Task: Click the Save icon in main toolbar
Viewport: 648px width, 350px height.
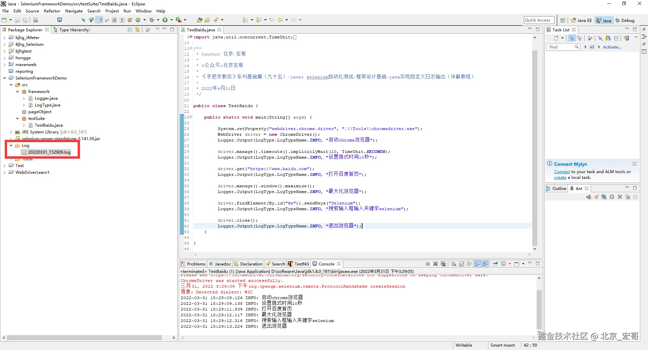Action: coord(17,20)
